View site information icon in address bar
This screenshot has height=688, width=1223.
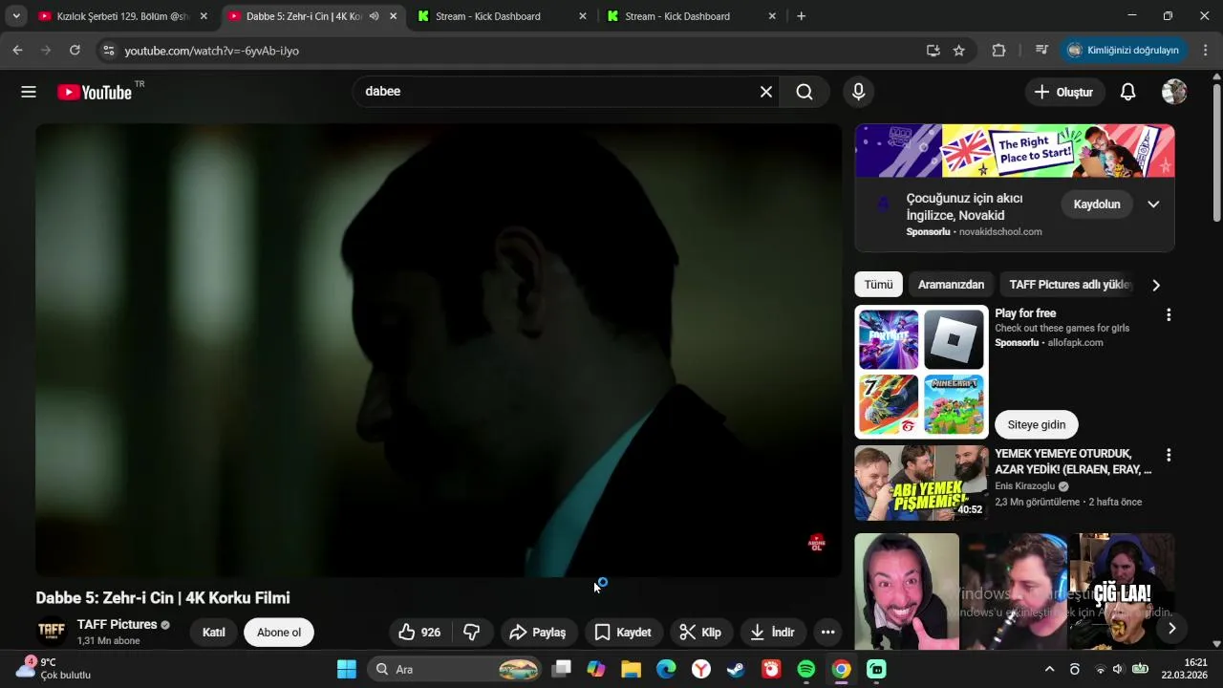(x=108, y=51)
